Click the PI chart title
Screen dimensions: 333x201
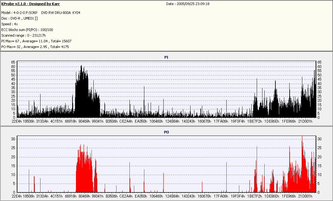point(166,57)
